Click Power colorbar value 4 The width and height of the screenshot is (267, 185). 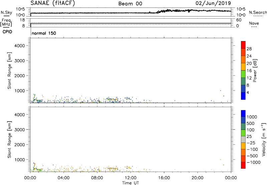tap(248, 93)
